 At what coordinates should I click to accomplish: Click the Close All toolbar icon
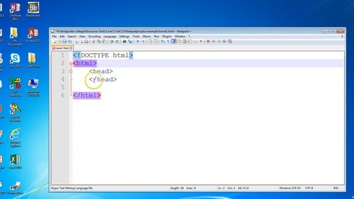click(81, 41)
